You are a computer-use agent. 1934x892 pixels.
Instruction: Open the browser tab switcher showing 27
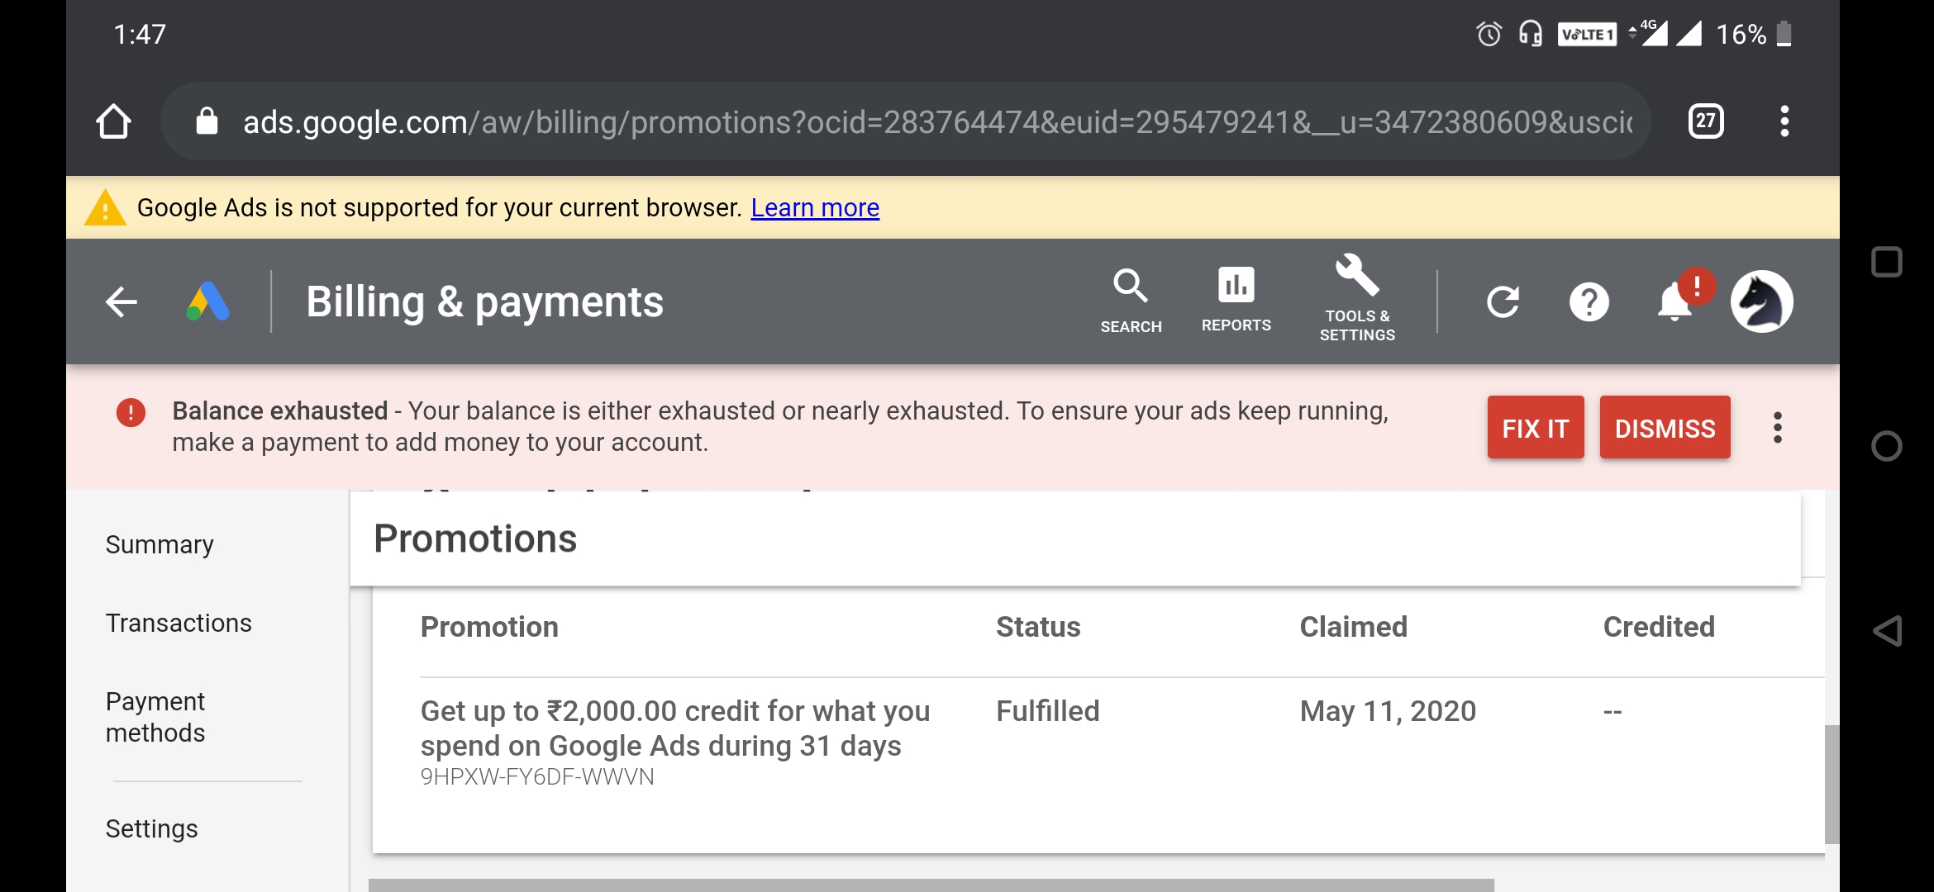(x=1706, y=121)
